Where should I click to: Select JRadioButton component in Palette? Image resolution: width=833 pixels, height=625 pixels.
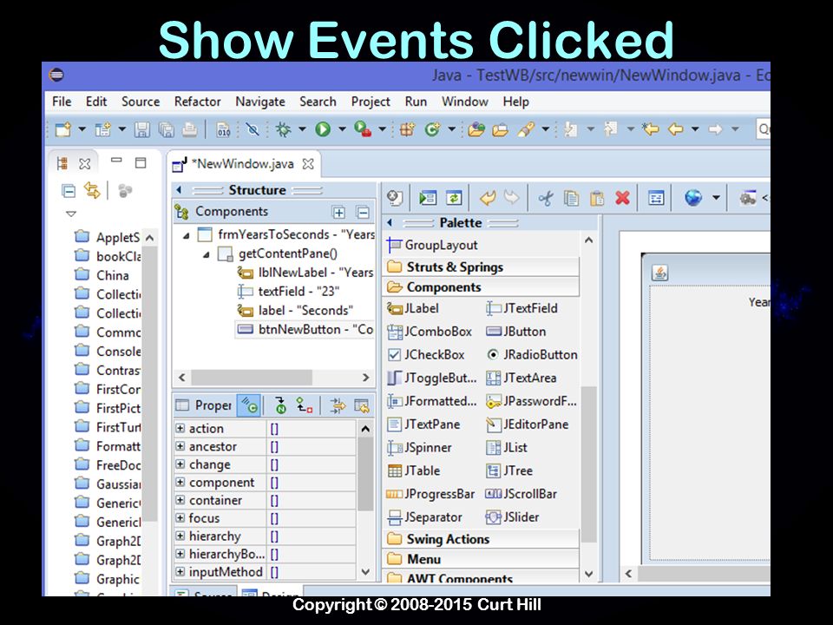click(532, 354)
